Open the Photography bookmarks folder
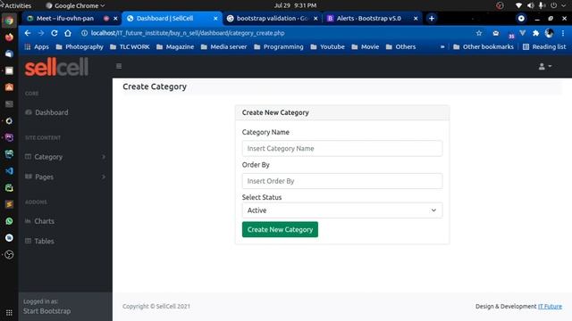The width and height of the screenshot is (572, 321). click(80, 47)
